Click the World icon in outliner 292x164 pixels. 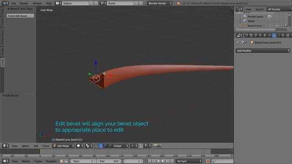pyautogui.click(x=245, y=21)
